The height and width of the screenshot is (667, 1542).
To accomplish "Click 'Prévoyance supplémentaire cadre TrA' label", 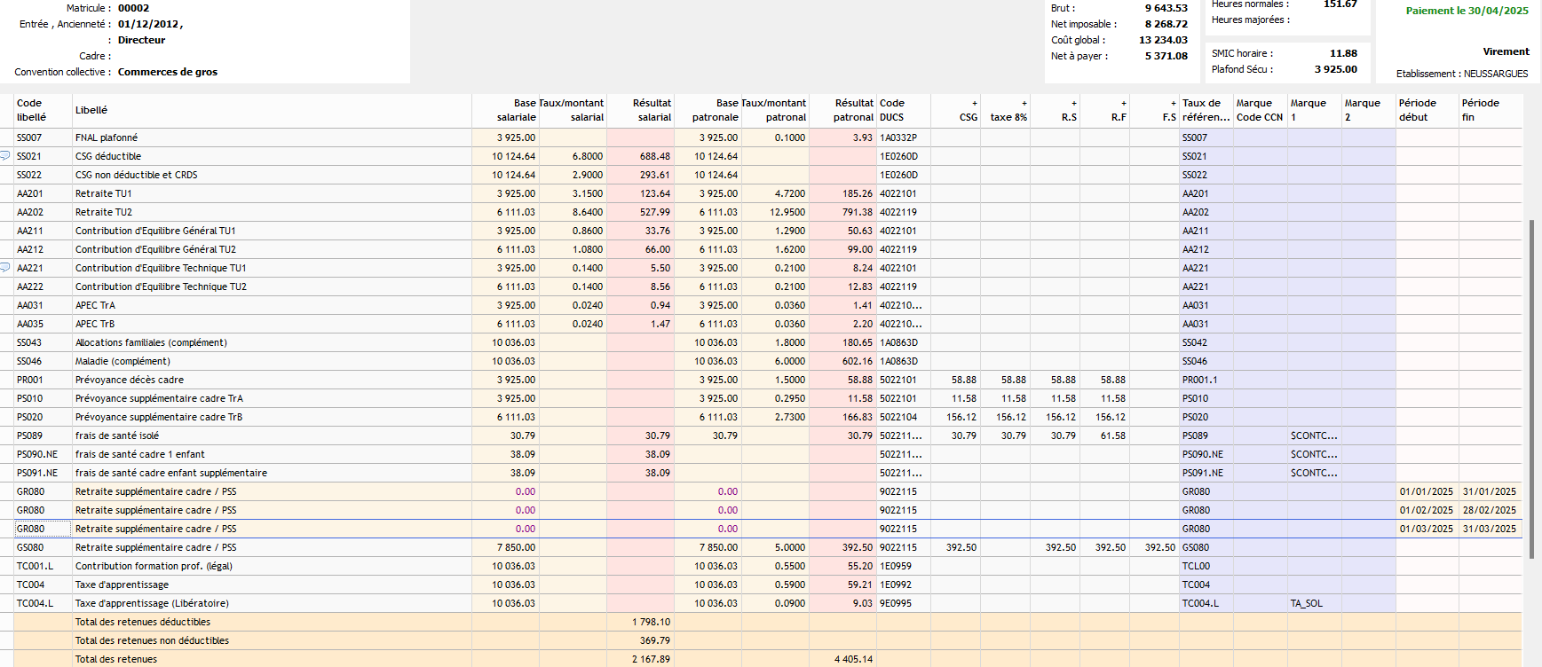I will coord(159,398).
